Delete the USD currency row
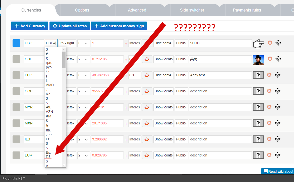Screen dimensions: 294x182 [x=270, y=43]
